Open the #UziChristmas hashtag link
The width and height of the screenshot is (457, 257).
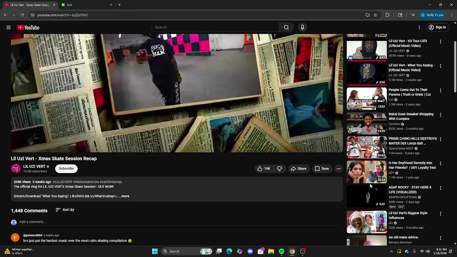(111, 182)
